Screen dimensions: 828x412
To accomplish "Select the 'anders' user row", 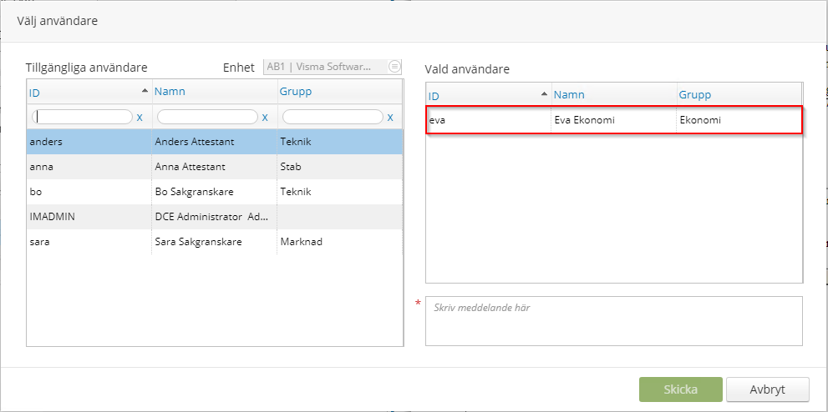I will click(x=215, y=142).
